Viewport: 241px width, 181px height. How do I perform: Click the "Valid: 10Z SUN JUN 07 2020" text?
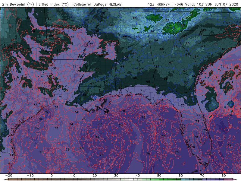point(212,4)
